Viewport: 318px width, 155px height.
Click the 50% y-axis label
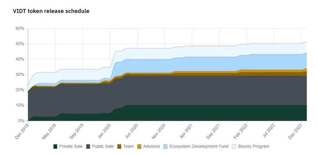tap(19, 44)
